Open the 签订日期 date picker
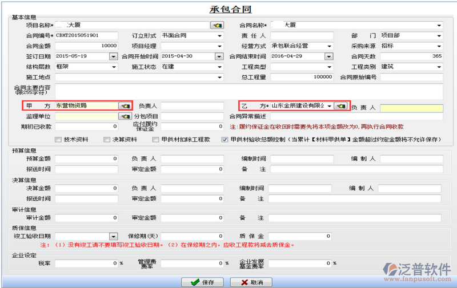This screenshot has height=288, width=457. click(x=113, y=56)
